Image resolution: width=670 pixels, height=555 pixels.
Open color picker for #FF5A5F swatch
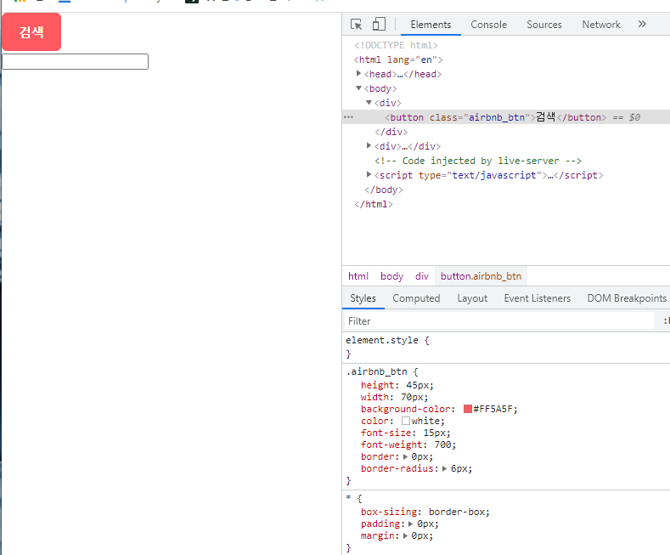467,409
